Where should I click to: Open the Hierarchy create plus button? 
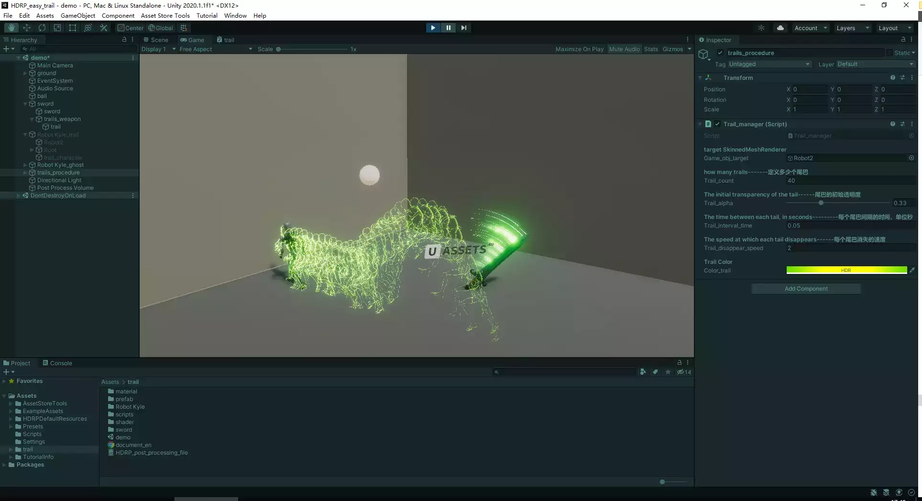pos(9,49)
